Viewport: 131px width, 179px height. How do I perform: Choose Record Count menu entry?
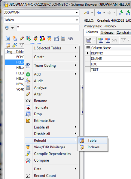click(x=52, y=176)
